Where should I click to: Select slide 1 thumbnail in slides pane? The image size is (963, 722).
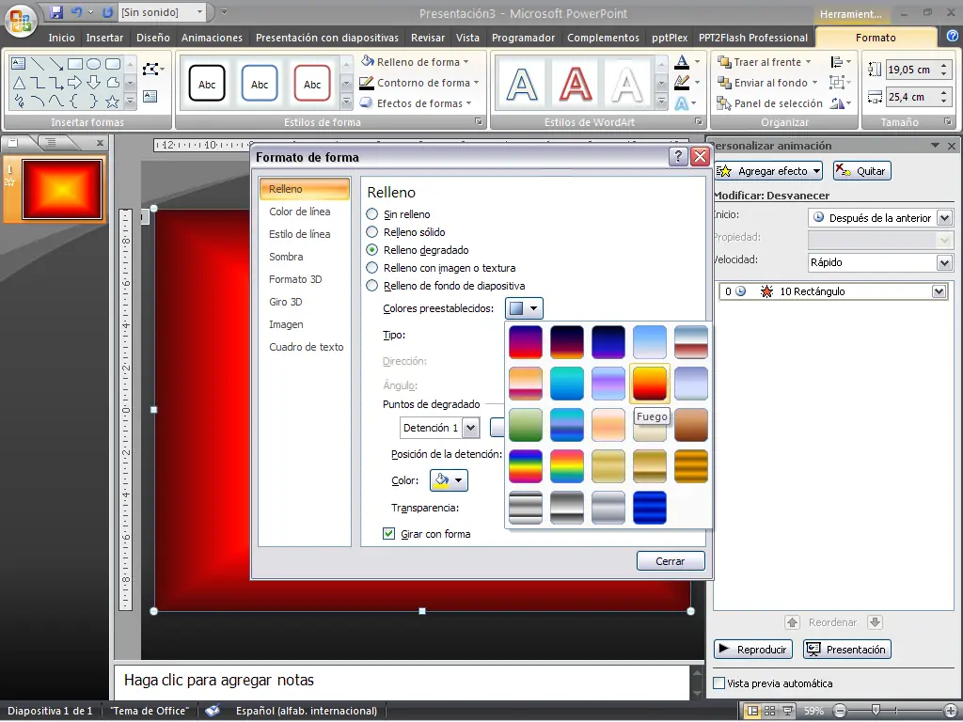pyautogui.click(x=62, y=189)
